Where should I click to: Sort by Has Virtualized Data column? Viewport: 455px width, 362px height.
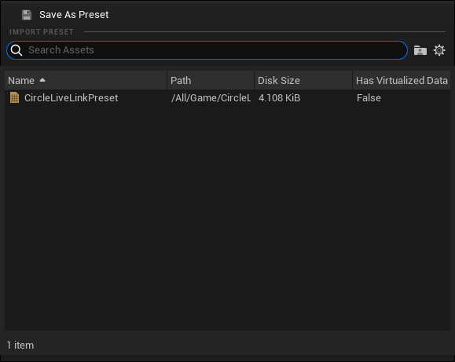pos(402,80)
